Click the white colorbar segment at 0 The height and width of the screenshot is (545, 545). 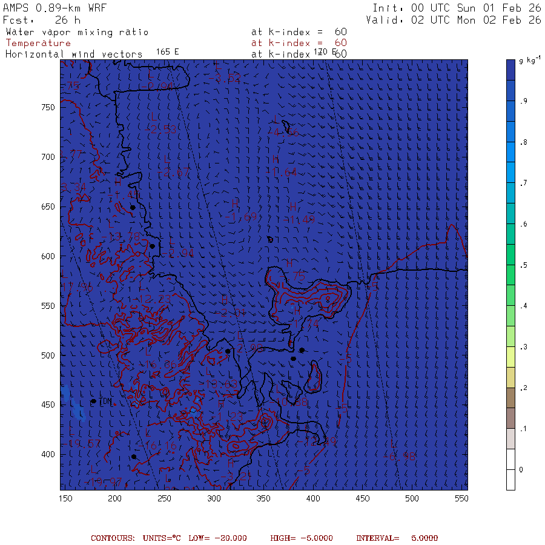coord(510,469)
